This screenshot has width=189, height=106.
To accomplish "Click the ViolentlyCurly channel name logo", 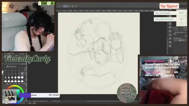I will [27, 59].
